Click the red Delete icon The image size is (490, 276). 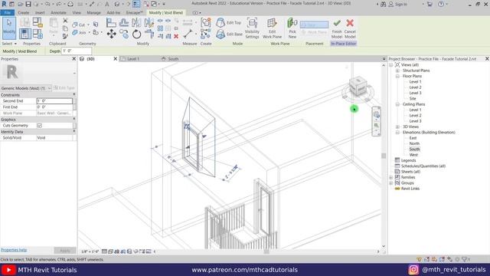pyautogui.click(x=176, y=36)
